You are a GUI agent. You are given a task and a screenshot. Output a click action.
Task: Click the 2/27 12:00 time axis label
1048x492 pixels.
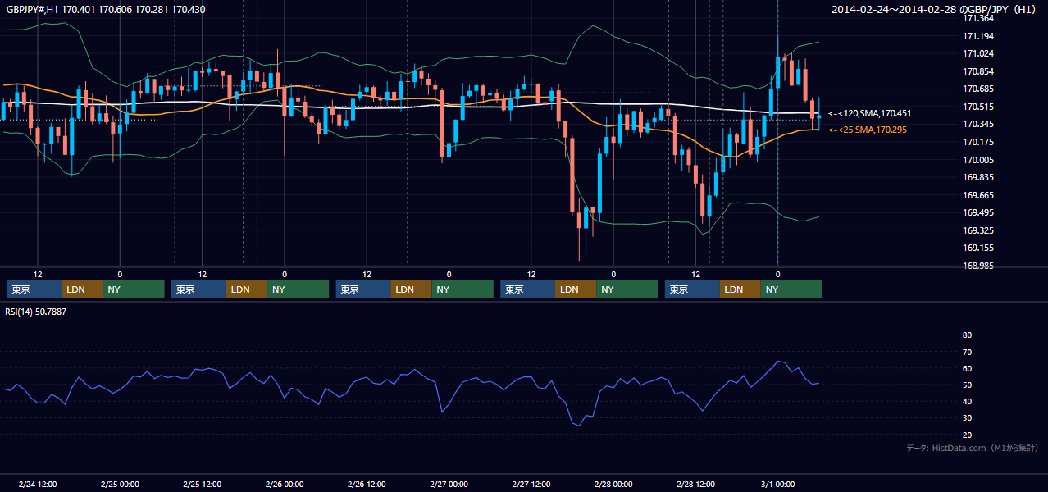pos(531,485)
